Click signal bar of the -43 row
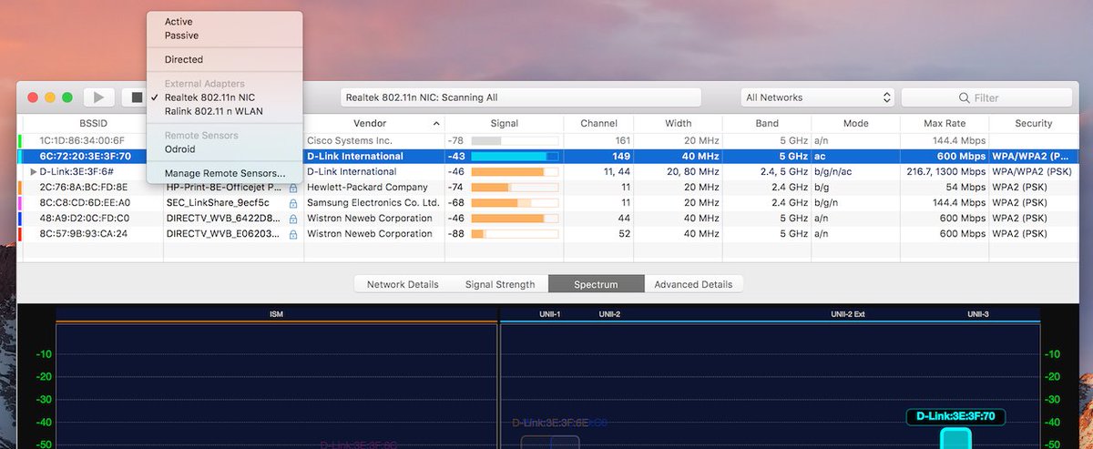The height and width of the screenshot is (449, 1093). [x=515, y=157]
